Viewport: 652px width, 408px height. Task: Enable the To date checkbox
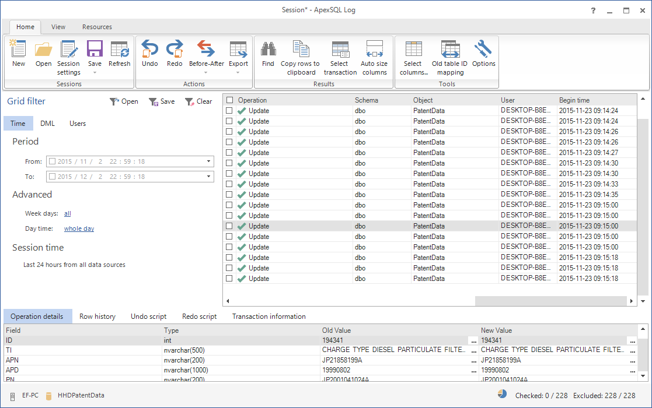tap(53, 176)
